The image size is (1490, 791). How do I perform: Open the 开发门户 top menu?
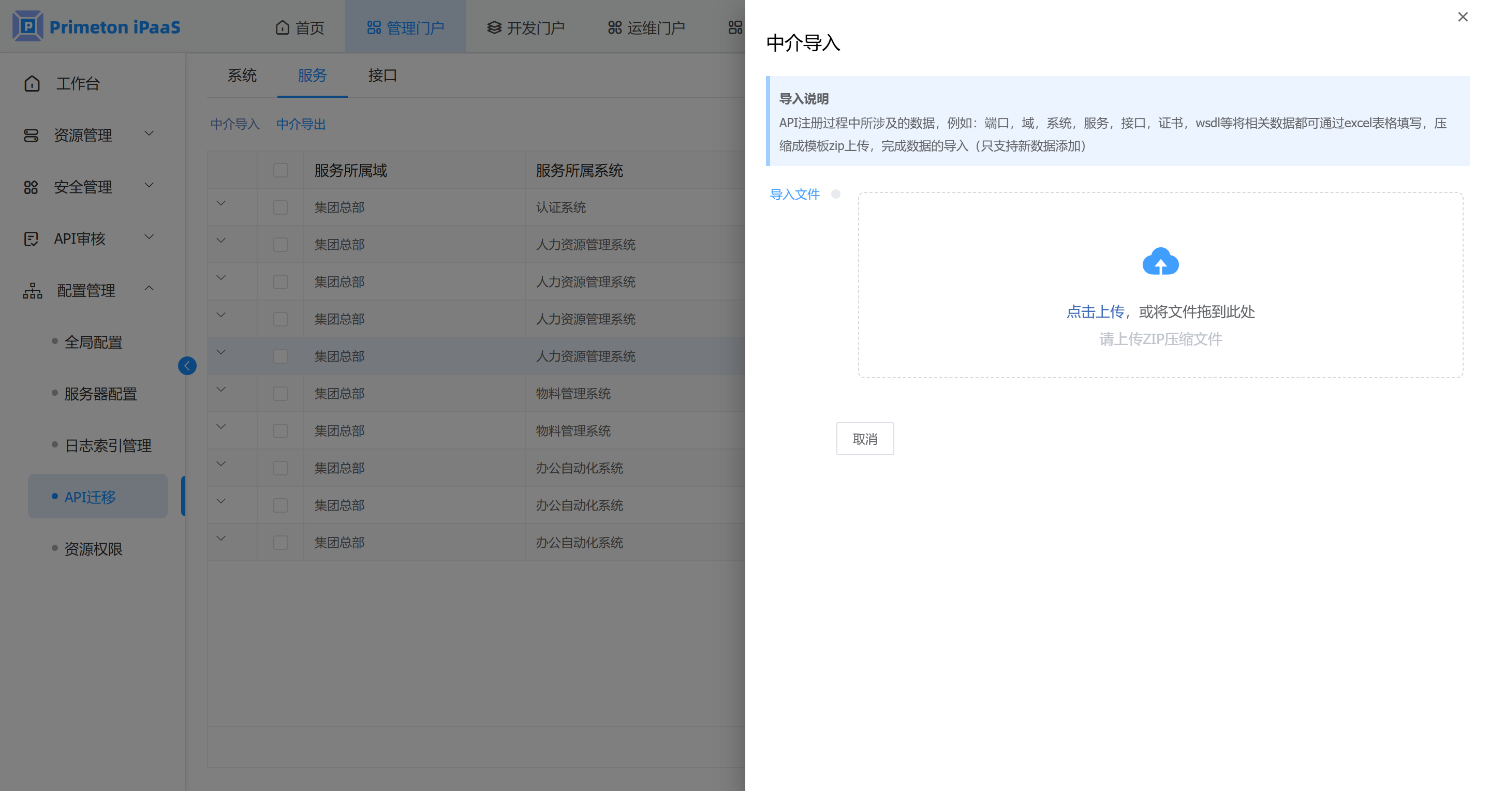point(525,27)
